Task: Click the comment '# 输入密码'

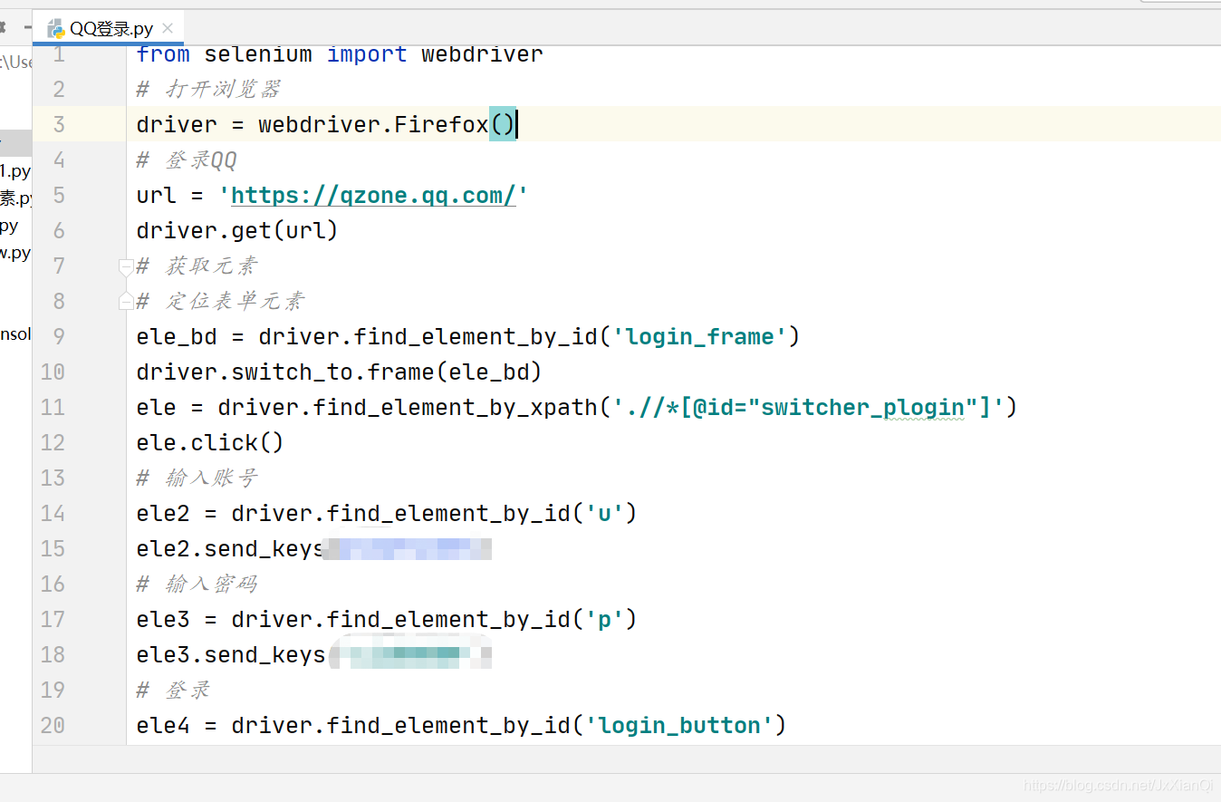Action: [197, 584]
